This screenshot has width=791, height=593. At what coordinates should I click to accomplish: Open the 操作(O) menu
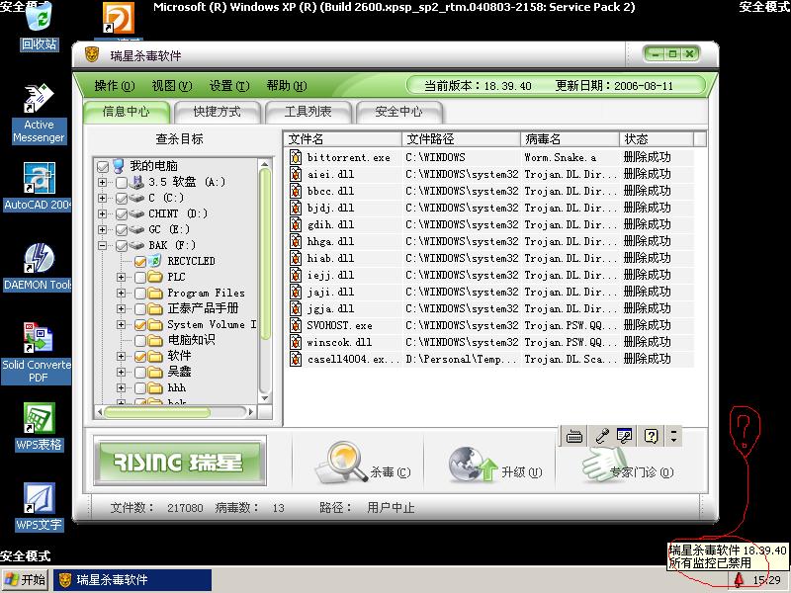[115, 86]
